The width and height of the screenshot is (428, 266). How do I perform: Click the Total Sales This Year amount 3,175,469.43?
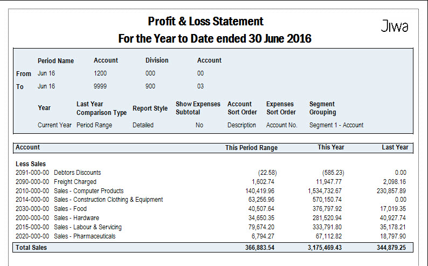pyautogui.click(x=325, y=248)
